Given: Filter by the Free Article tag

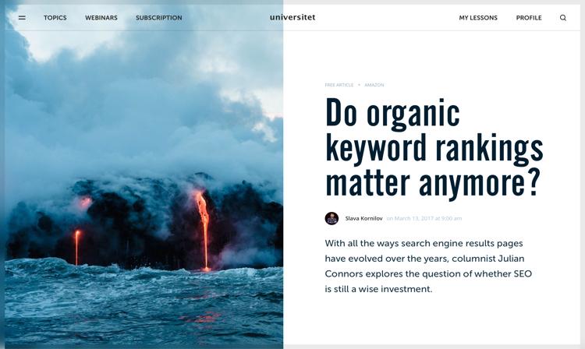Looking at the screenshot, I should click(339, 85).
